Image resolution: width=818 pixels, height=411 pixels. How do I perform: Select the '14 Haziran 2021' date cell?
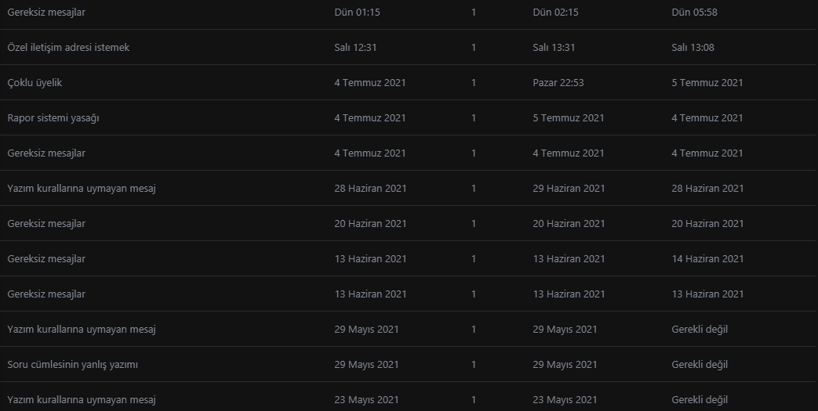coord(707,259)
